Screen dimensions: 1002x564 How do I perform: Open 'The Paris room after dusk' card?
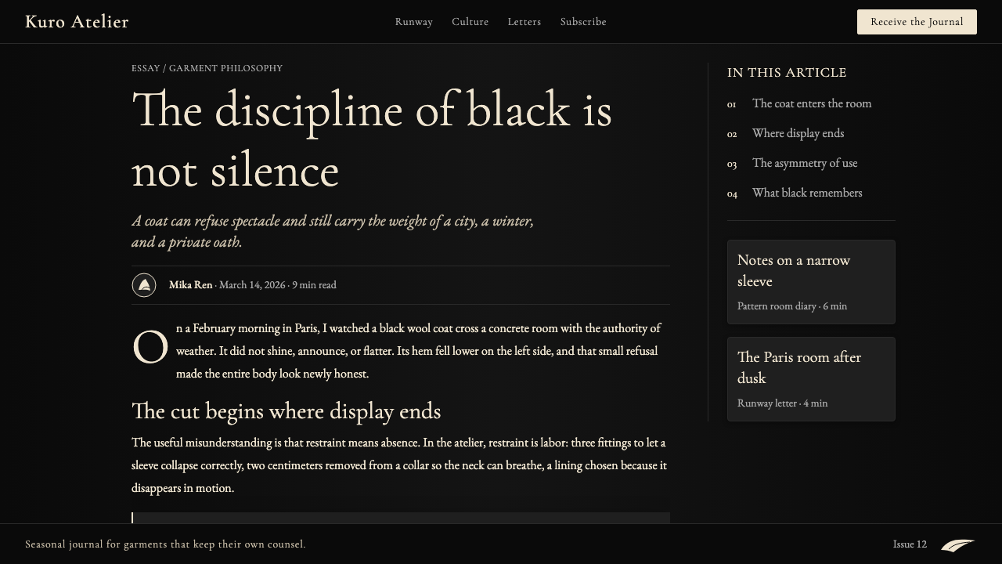coord(811,379)
